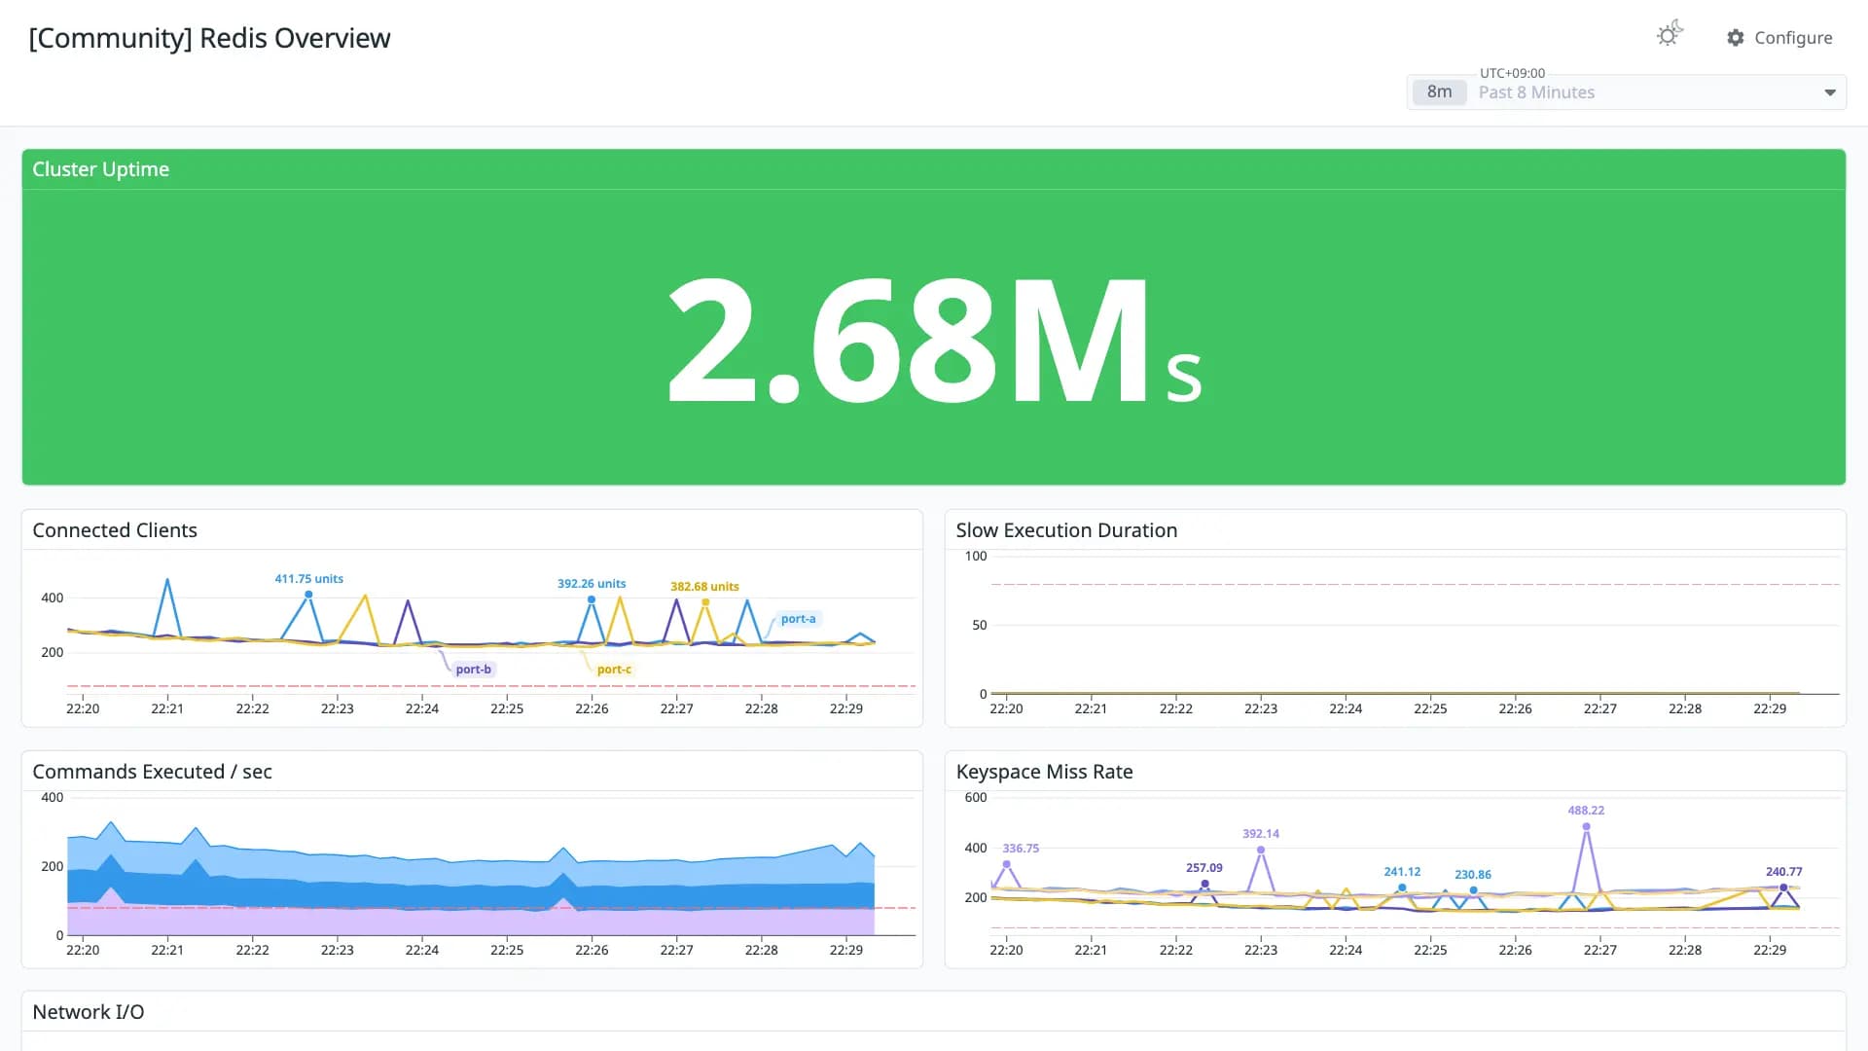Viewport: 1868px width, 1051px height.
Task: Click 22:27 tick on Slow Execution axis
Action: pos(1599,708)
